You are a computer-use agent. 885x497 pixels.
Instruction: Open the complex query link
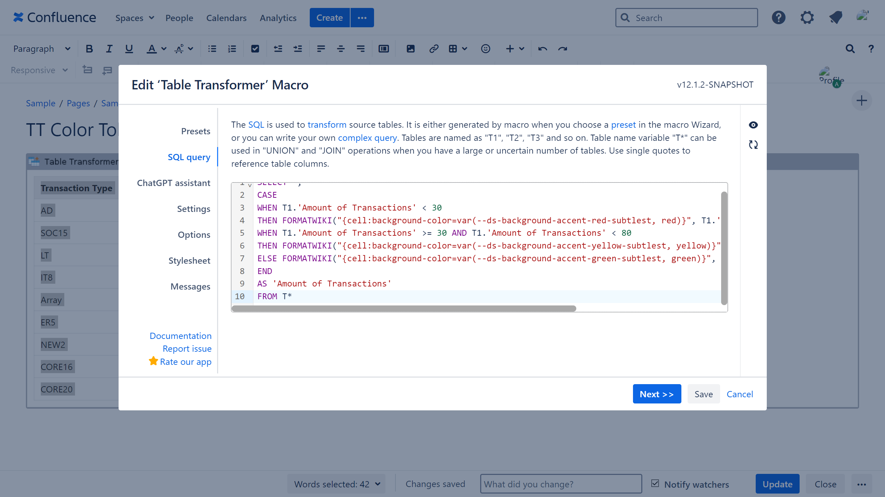tap(367, 138)
